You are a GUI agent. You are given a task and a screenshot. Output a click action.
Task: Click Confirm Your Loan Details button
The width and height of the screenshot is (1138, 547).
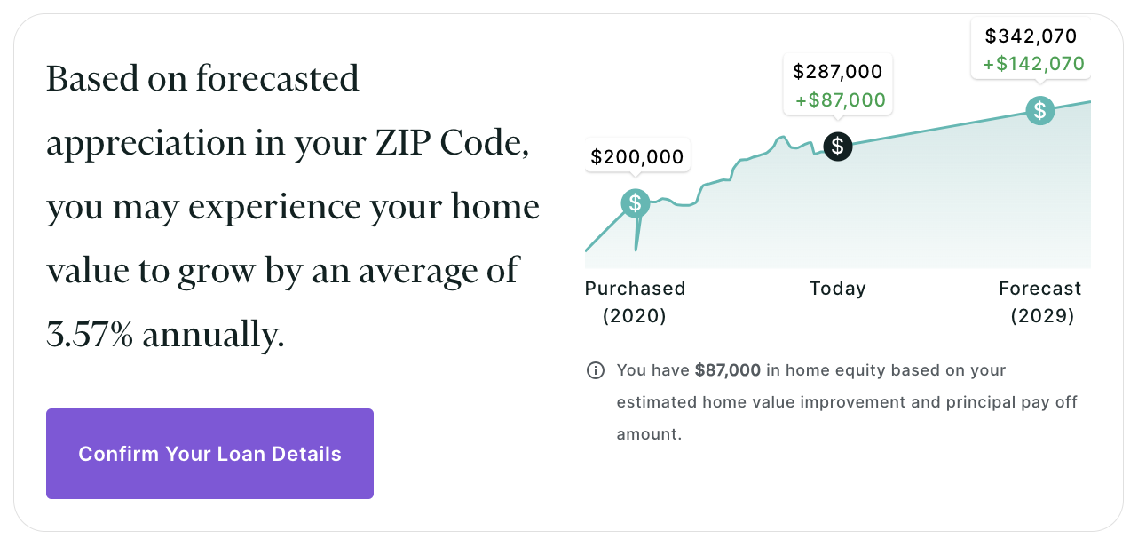click(209, 454)
